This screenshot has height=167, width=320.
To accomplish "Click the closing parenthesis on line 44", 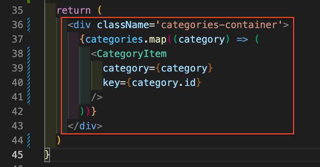I will tap(59, 141).
